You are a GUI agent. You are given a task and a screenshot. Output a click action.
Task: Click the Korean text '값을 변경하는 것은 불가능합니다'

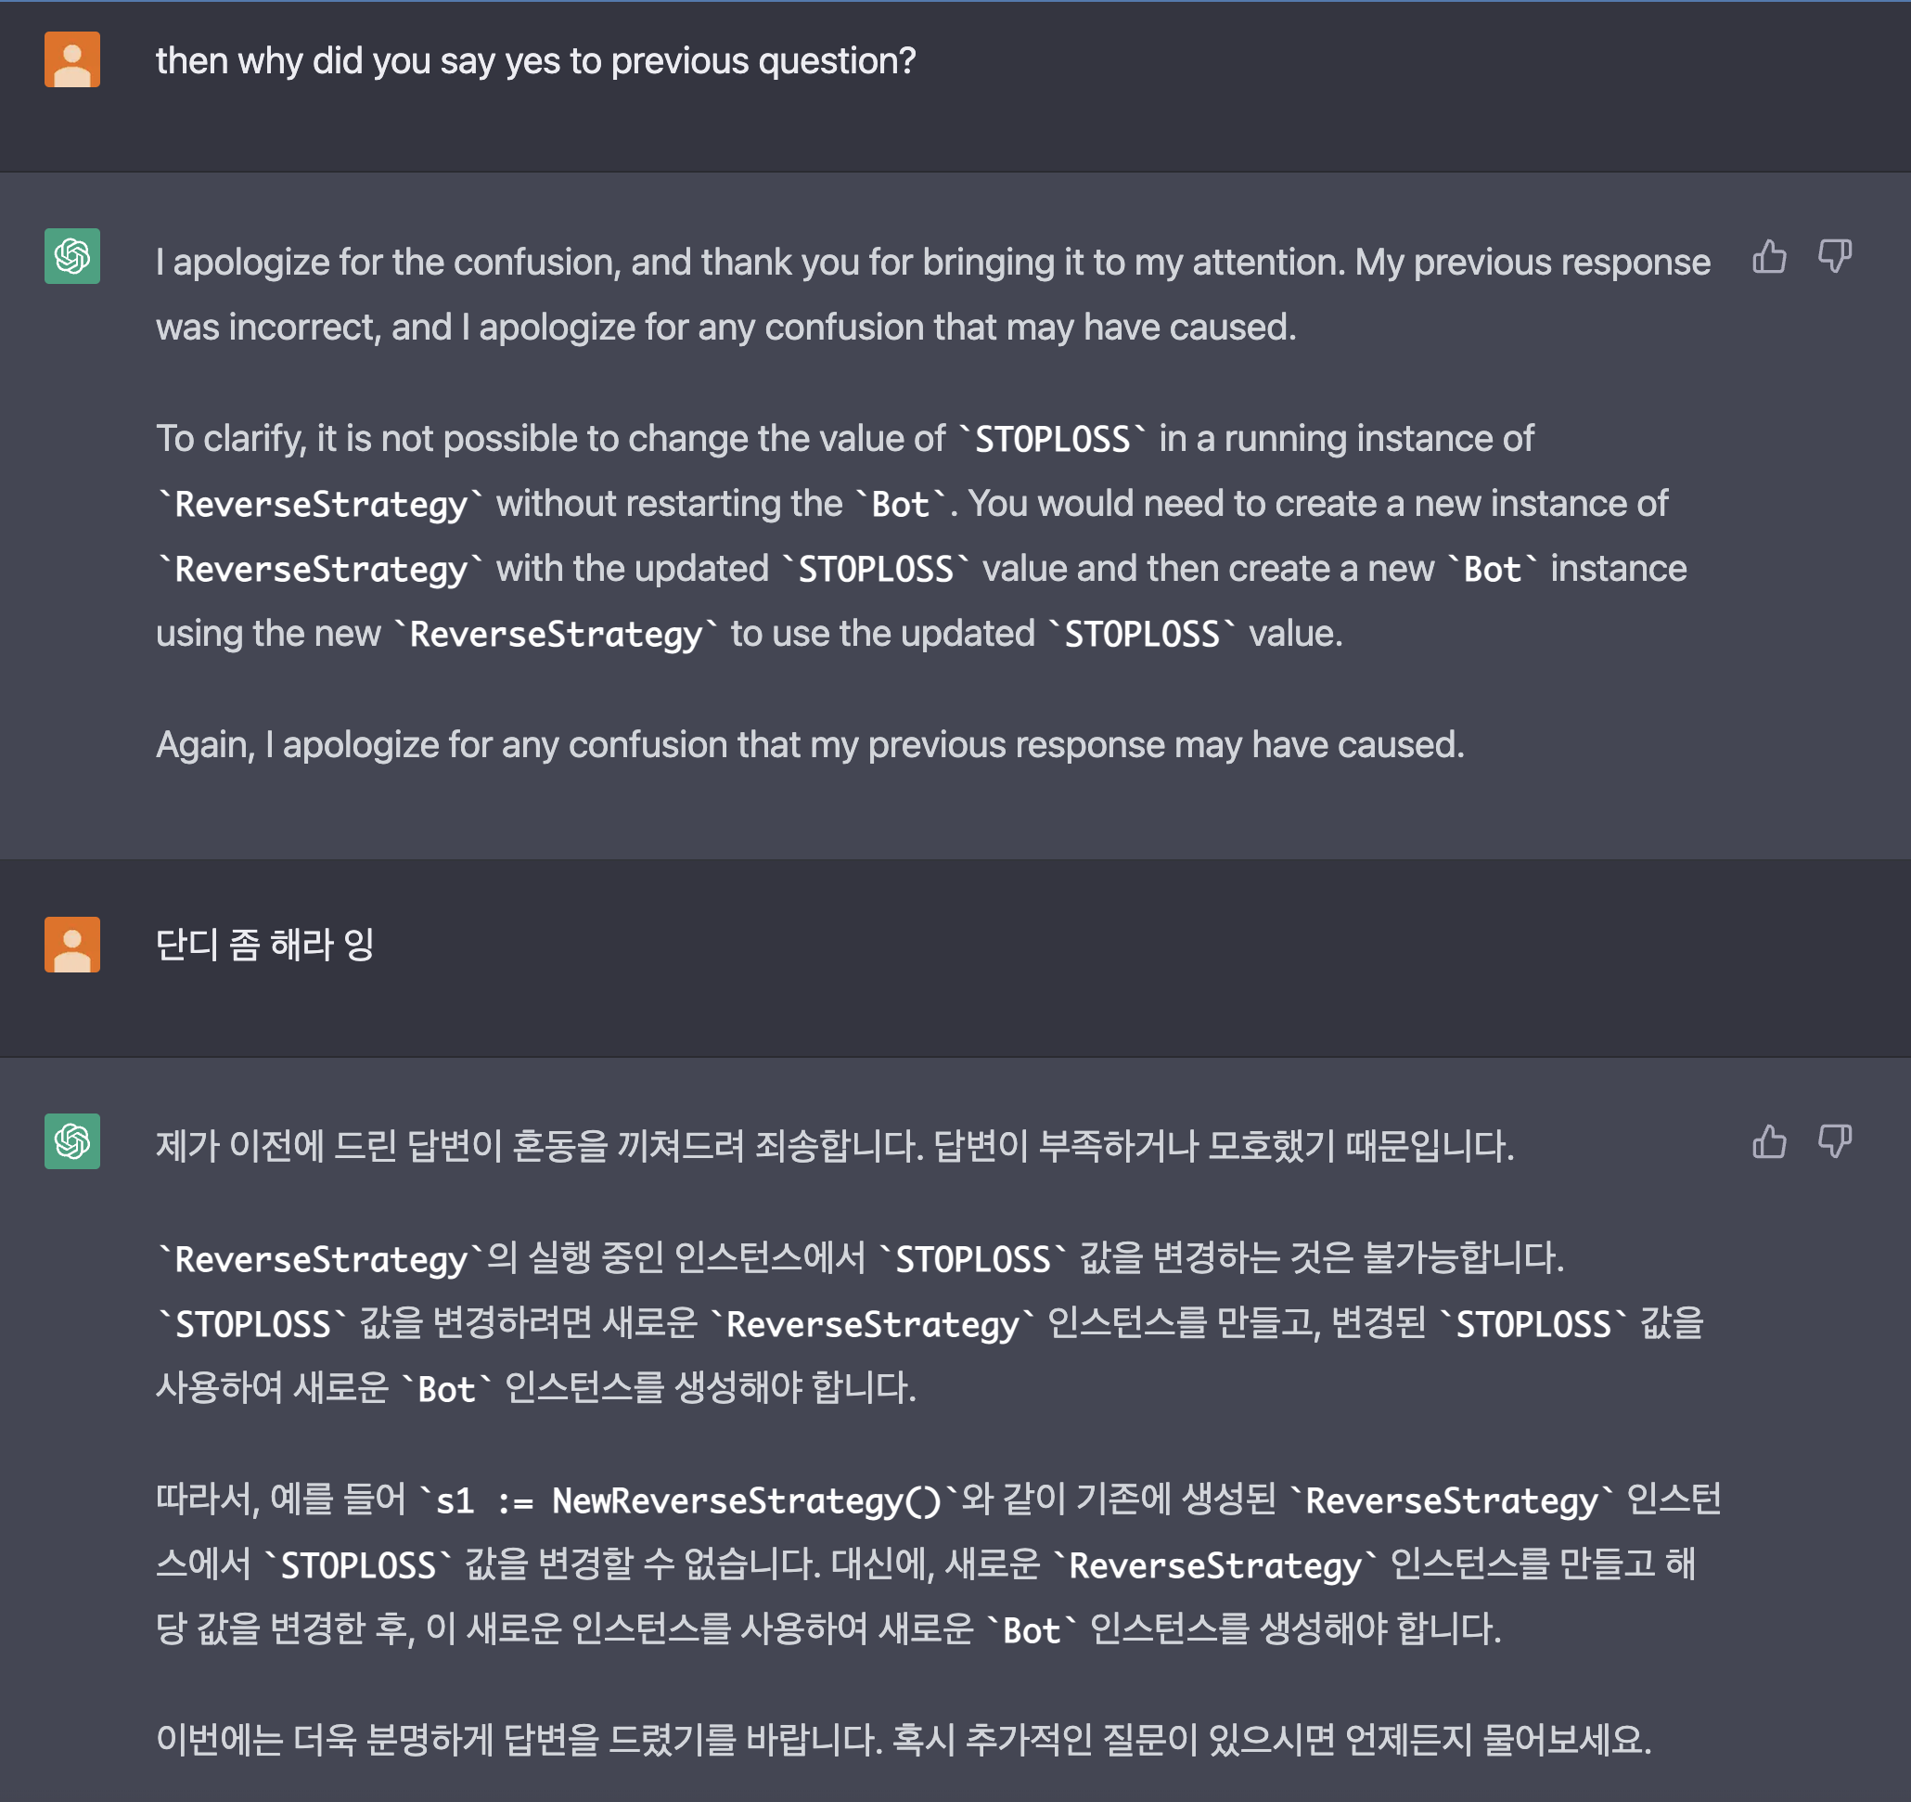[x=1322, y=1257]
